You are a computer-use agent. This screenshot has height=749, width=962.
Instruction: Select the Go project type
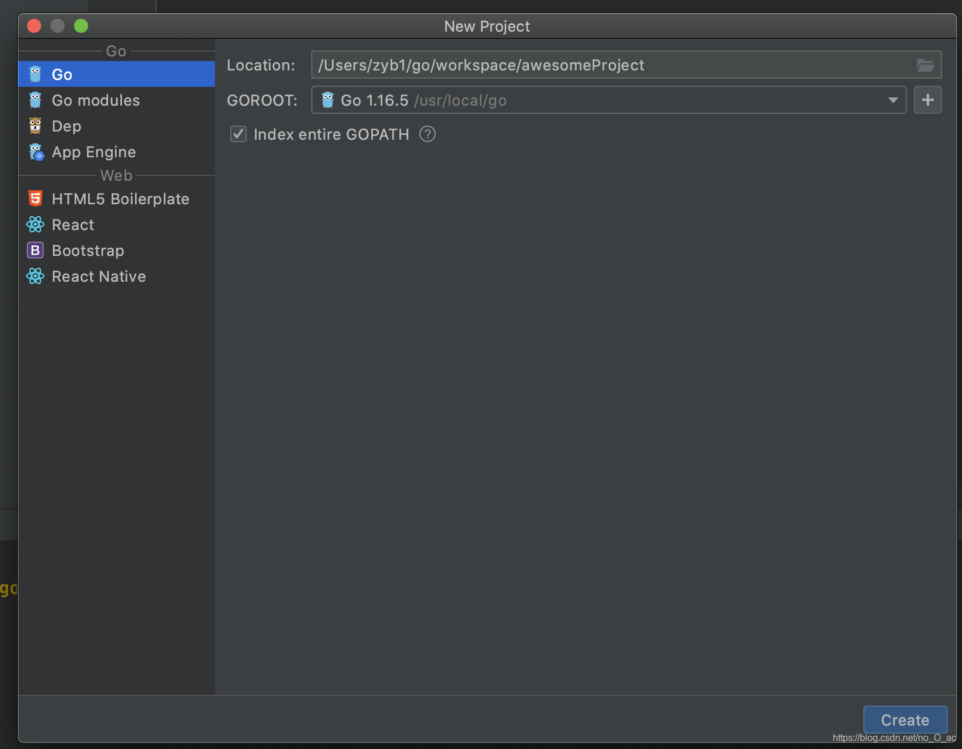(x=116, y=75)
